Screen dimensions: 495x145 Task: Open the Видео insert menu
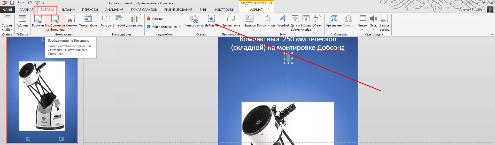click(362, 23)
